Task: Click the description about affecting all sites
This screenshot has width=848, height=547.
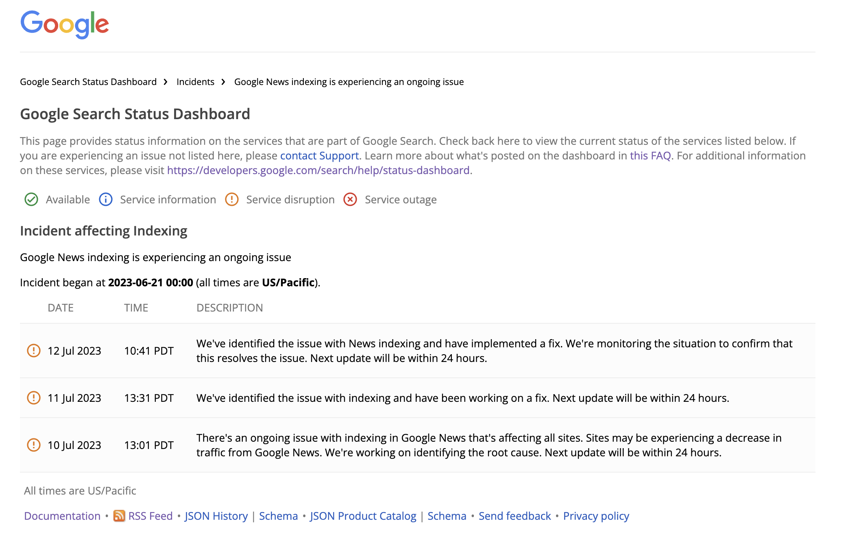Action: (489, 445)
